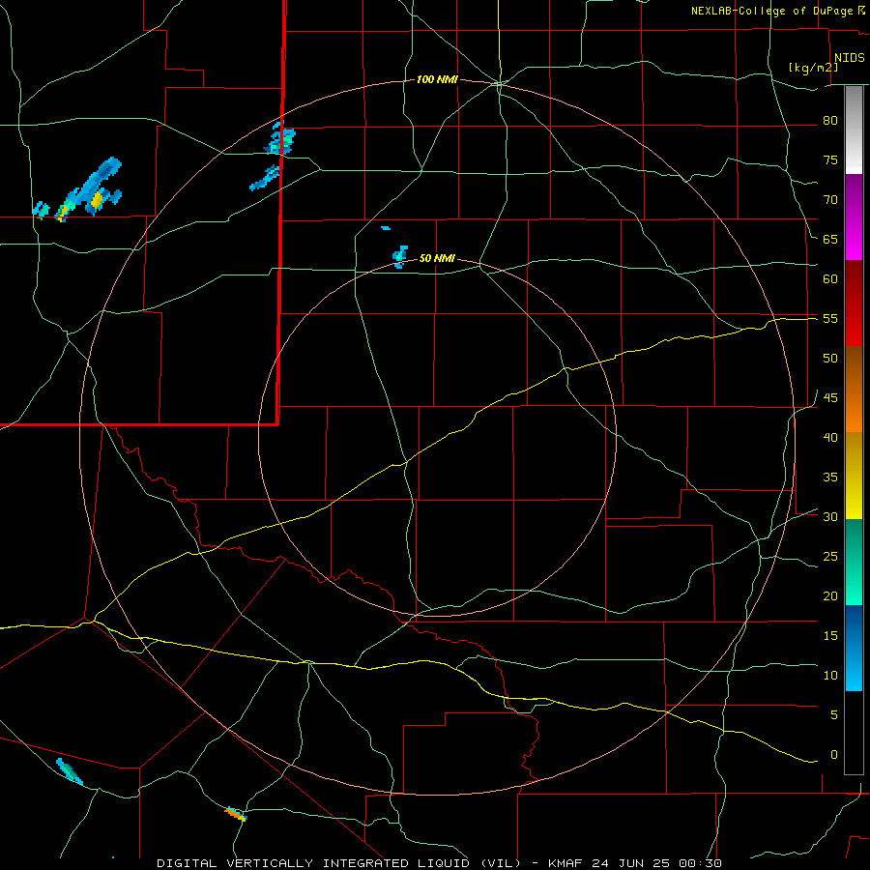The height and width of the screenshot is (870, 870).
Task: Click the scale value 5
Action: point(833,714)
